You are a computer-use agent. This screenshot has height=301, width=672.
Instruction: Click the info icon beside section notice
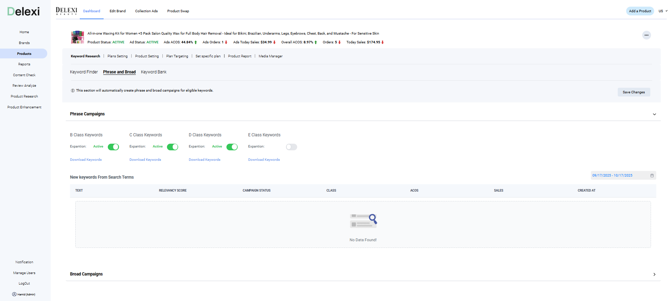73,91
